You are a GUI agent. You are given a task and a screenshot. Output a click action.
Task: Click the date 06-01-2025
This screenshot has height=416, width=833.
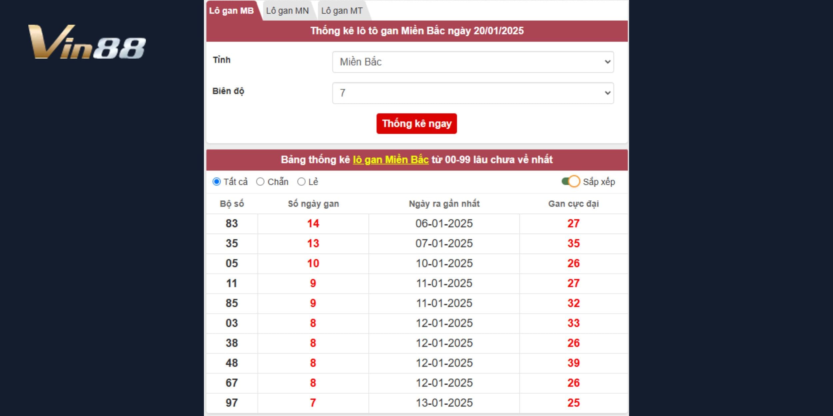pyautogui.click(x=444, y=223)
